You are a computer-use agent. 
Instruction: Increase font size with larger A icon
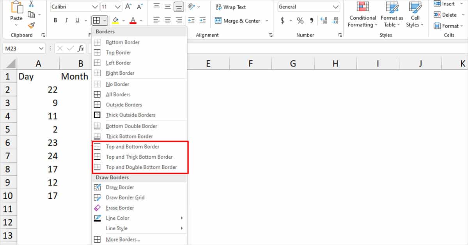[128, 7]
